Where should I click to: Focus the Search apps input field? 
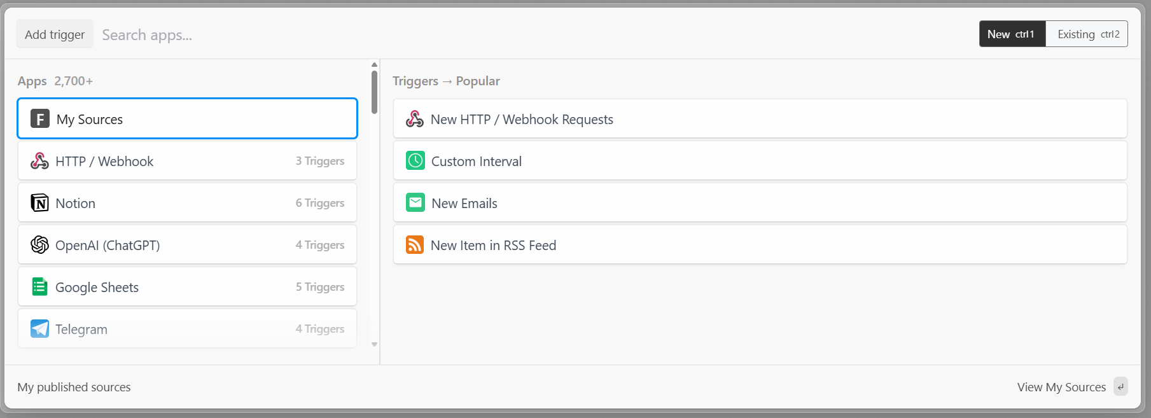click(x=534, y=35)
